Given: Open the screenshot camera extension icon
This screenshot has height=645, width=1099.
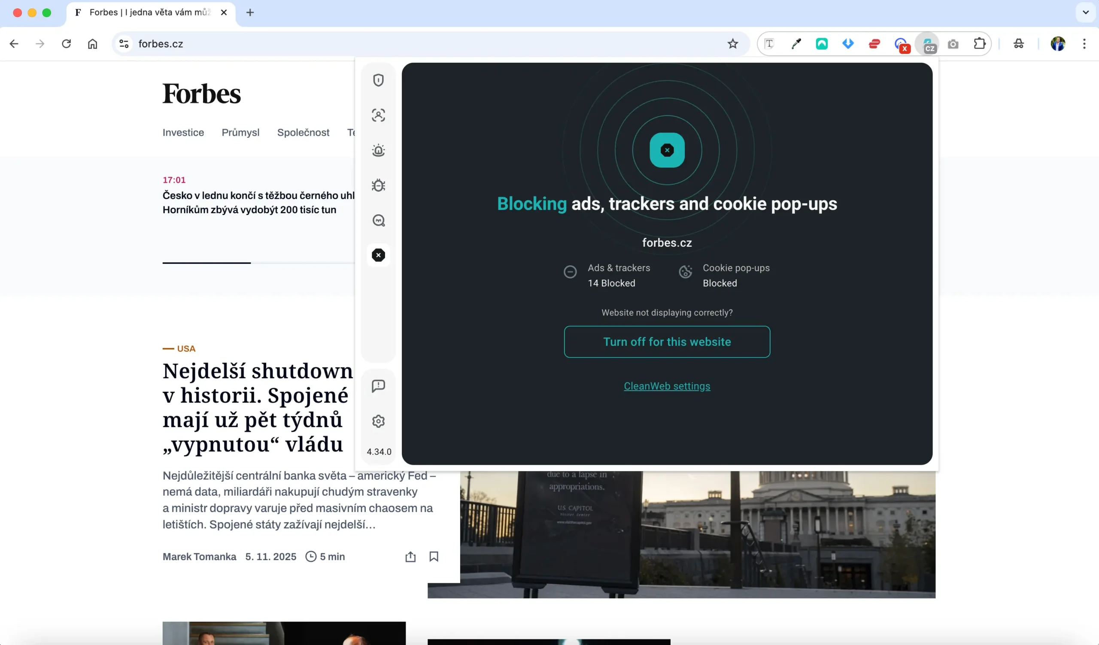Looking at the screenshot, I should pos(953,44).
